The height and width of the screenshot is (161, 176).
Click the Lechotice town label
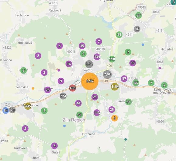[22, 15]
